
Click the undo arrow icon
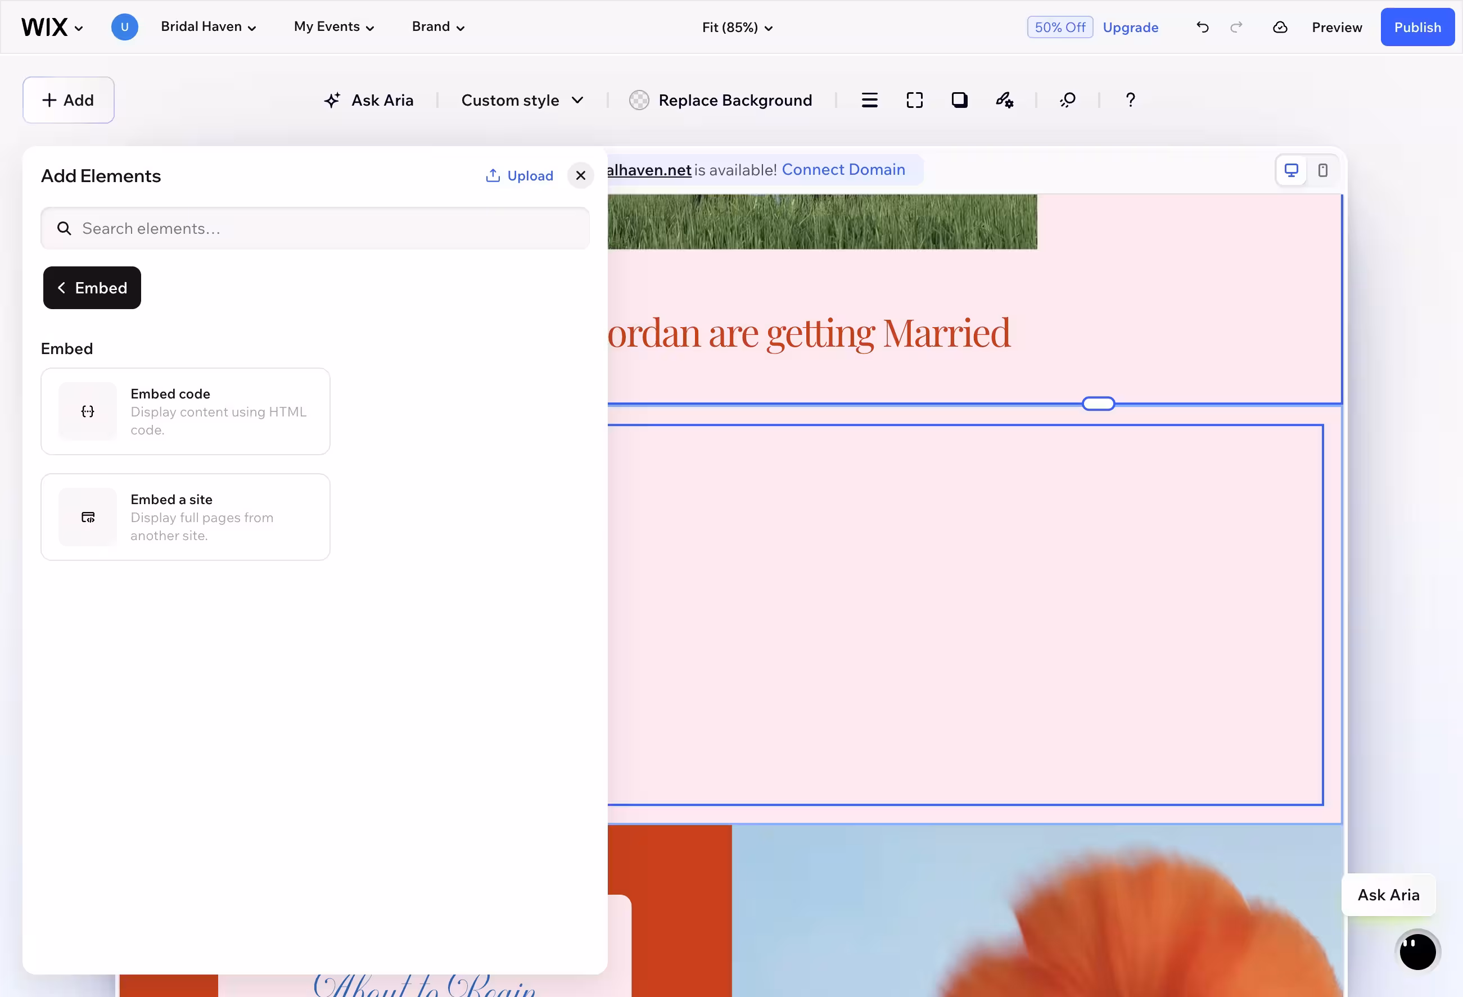click(x=1201, y=27)
